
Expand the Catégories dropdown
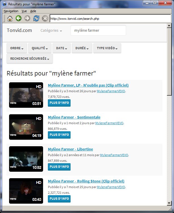point(51,31)
